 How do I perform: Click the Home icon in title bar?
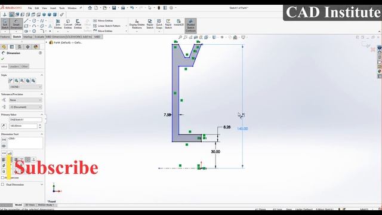[90, 8]
